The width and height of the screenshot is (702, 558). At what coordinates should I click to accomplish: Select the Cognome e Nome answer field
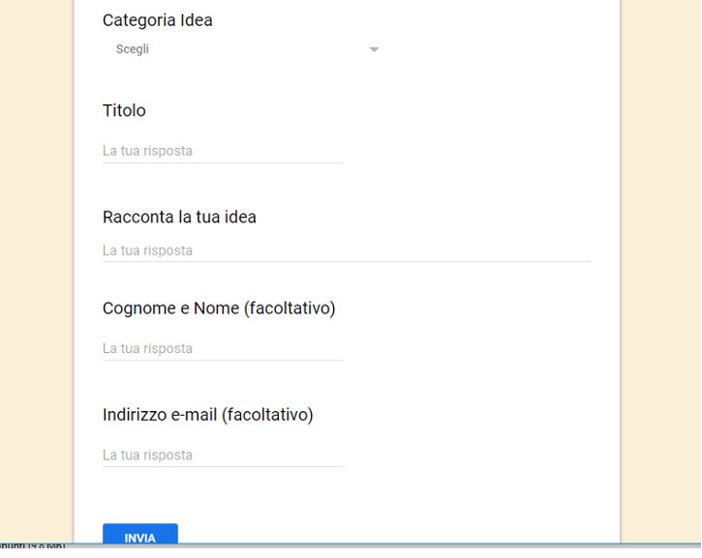click(x=222, y=348)
